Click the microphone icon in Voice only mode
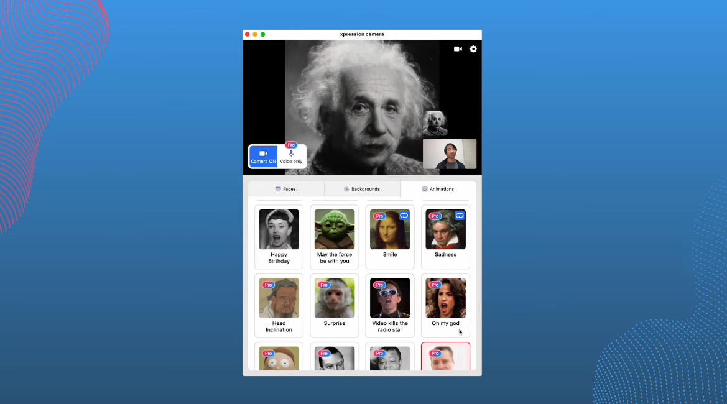This screenshot has height=404, width=727. coord(291,152)
